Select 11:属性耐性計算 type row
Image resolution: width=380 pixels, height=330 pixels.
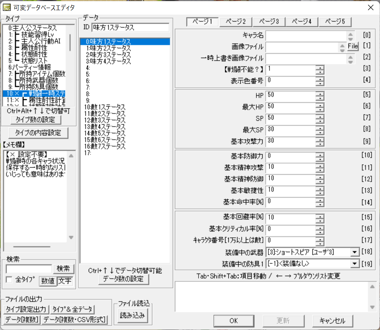34,100
